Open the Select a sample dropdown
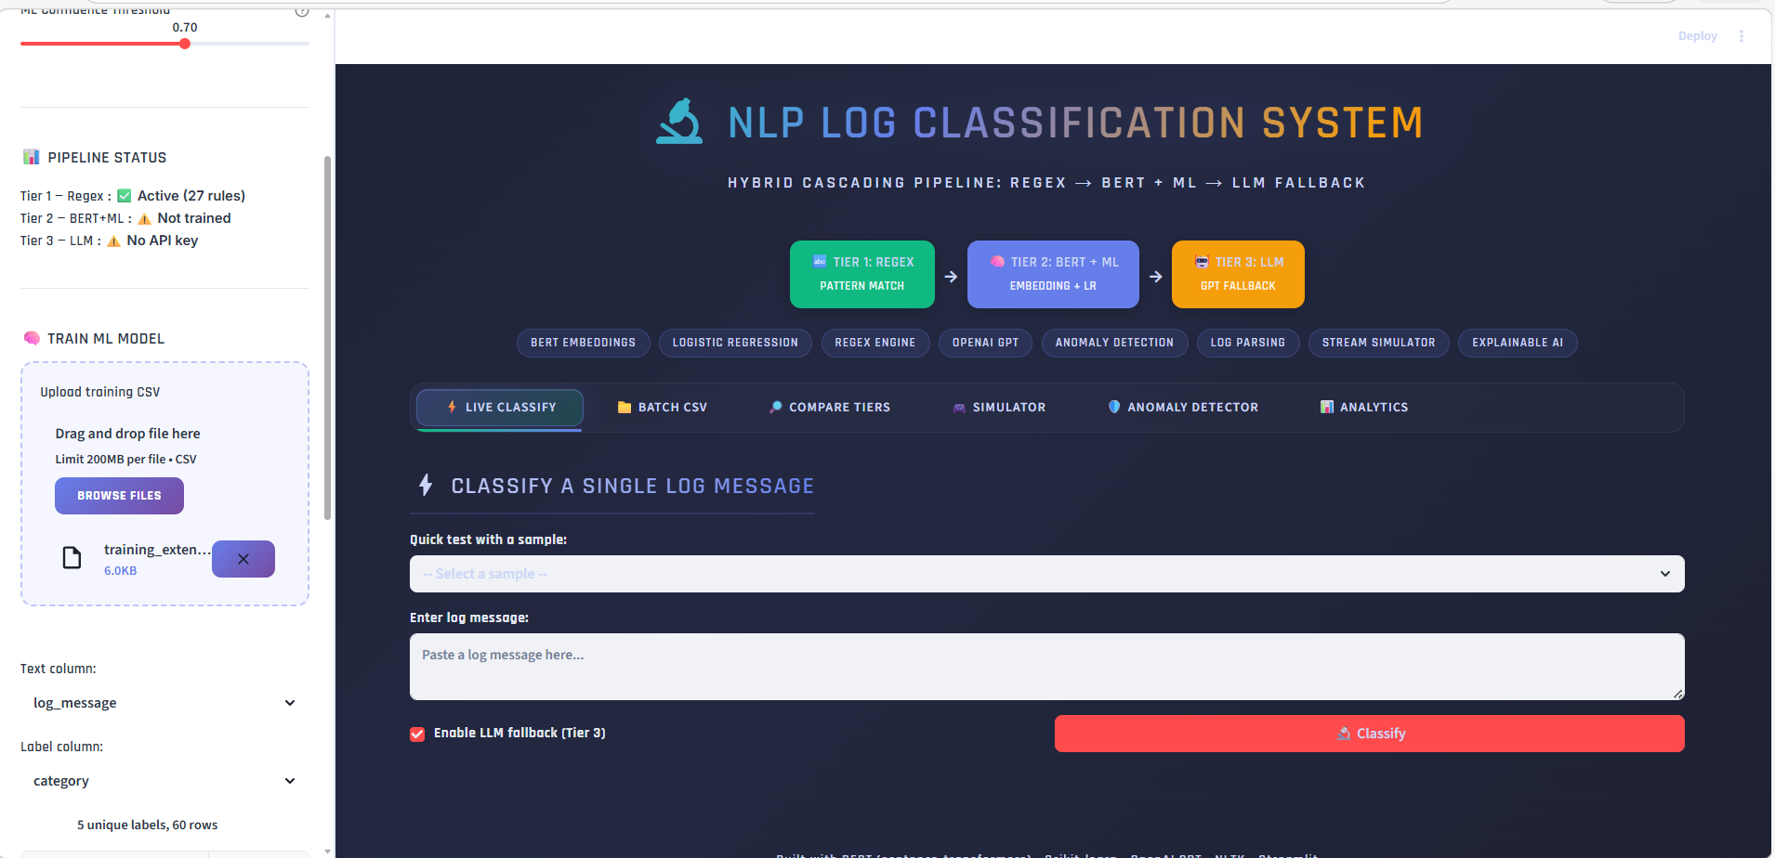 click(x=1046, y=574)
